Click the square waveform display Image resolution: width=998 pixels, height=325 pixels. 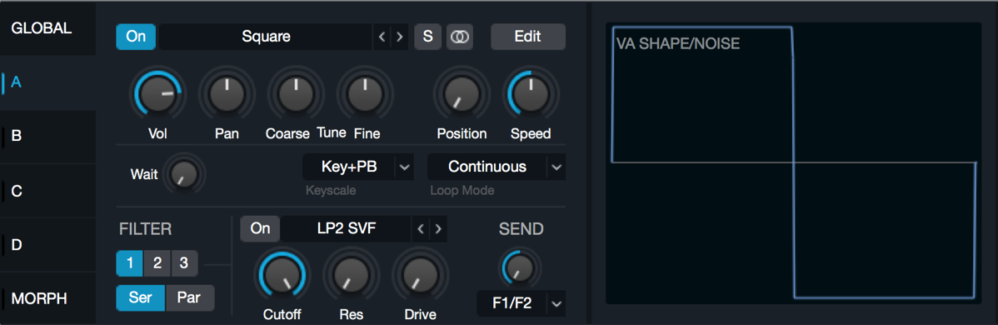click(793, 163)
